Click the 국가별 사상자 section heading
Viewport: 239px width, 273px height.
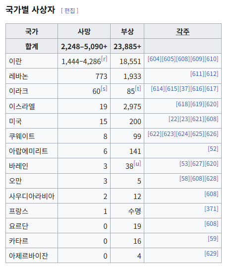point(30,10)
